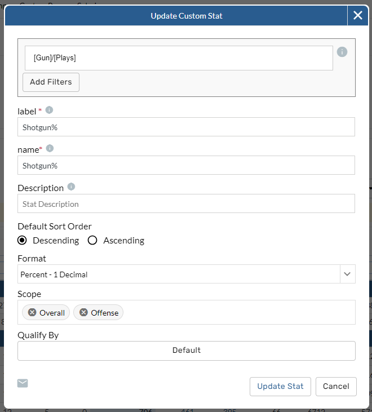Click the Add Filters button
The width and height of the screenshot is (372, 412).
pos(51,82)
